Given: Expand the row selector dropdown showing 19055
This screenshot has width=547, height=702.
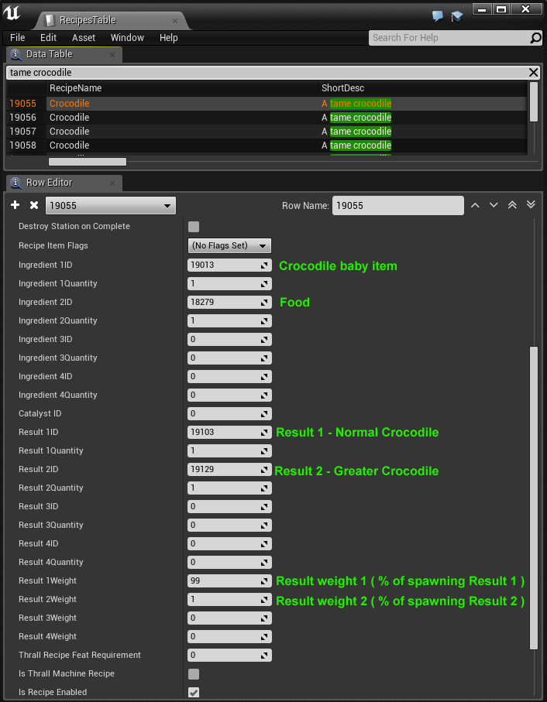Looking at the screenshot, I should click(x=110, y=206).
